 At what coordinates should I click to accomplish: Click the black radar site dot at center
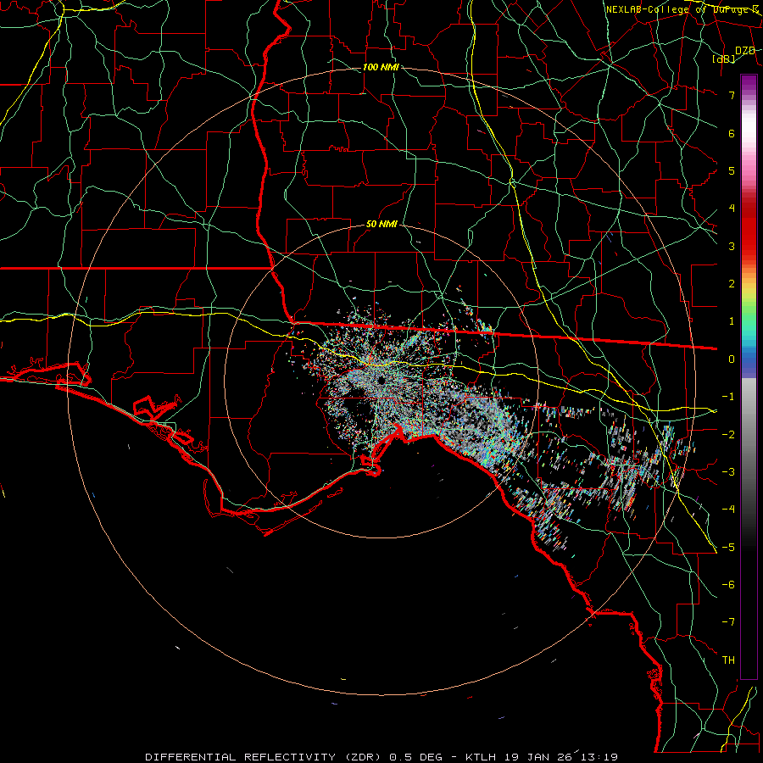pos(381,381)
